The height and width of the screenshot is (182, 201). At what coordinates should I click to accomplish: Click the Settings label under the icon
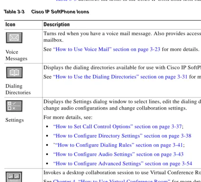coord(15,120)
